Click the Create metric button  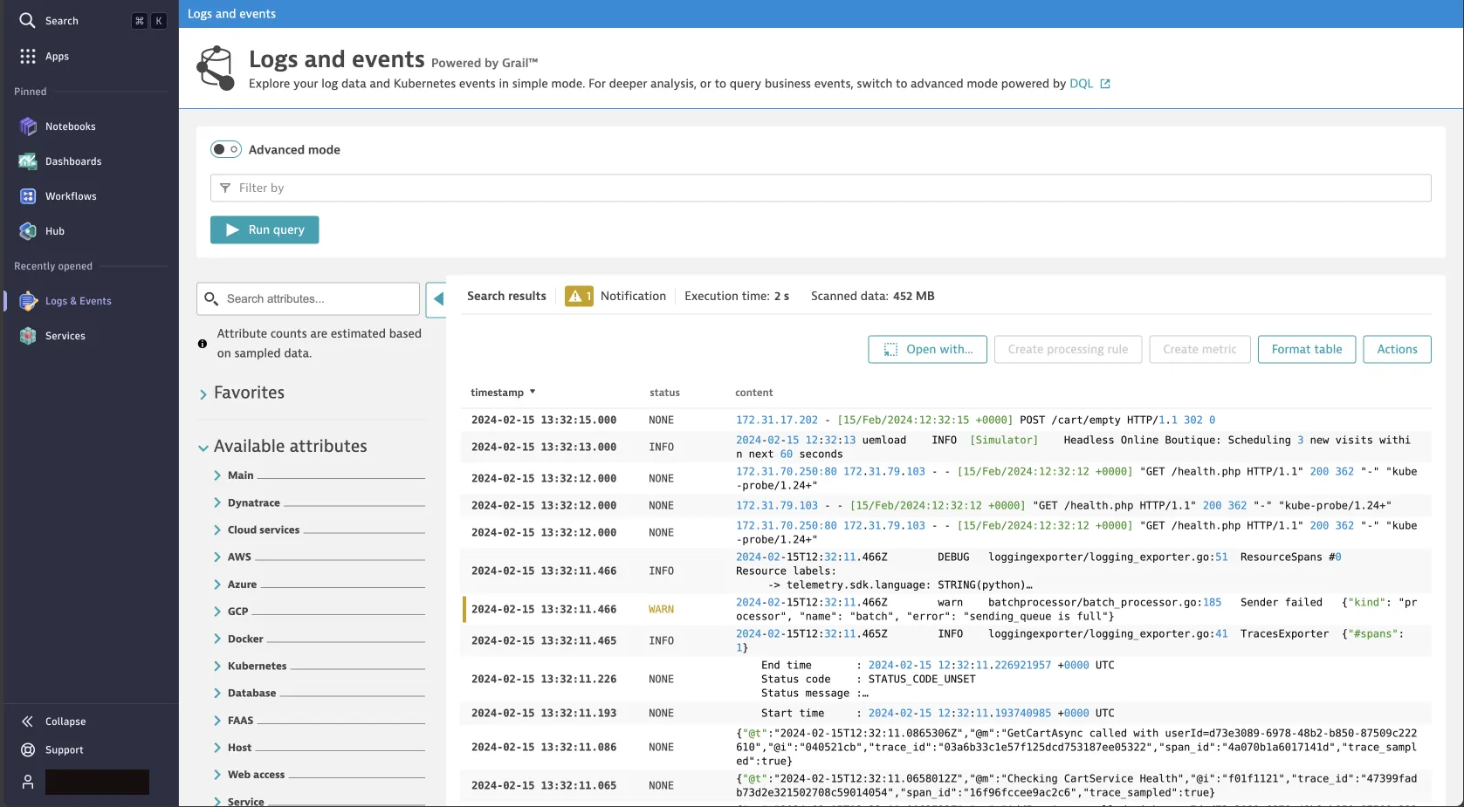(1199, 349)
